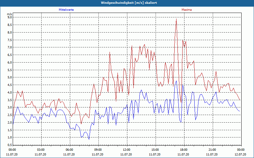Click the 5,0 y-axis value
This screenshot has width=254, height=158.
click(10, 77)
